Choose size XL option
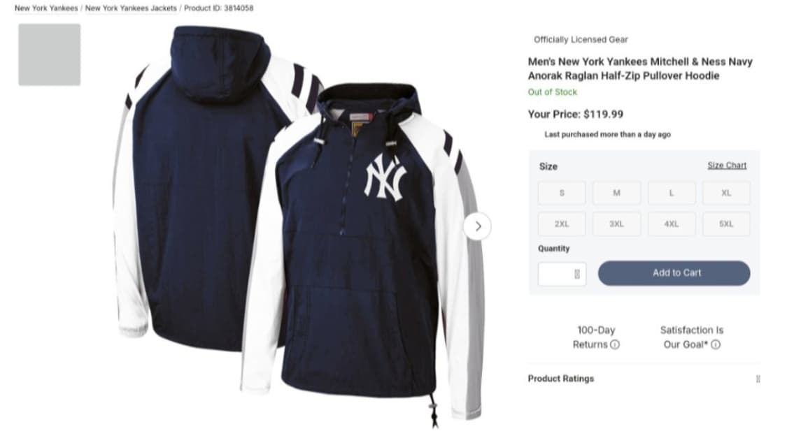787x438 pixels. [x=726, y=193]
